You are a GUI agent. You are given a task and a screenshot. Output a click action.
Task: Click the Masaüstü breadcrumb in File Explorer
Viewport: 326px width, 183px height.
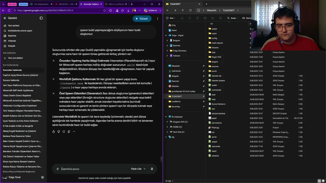(x=211, y=10)
